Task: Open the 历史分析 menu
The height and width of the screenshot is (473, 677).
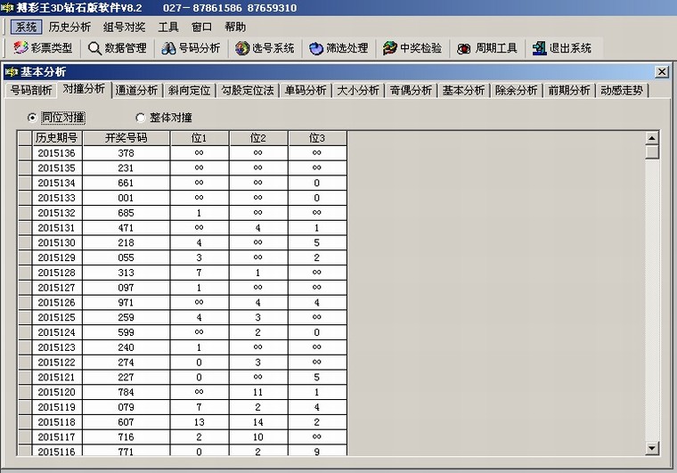Action: click(69, 27)
